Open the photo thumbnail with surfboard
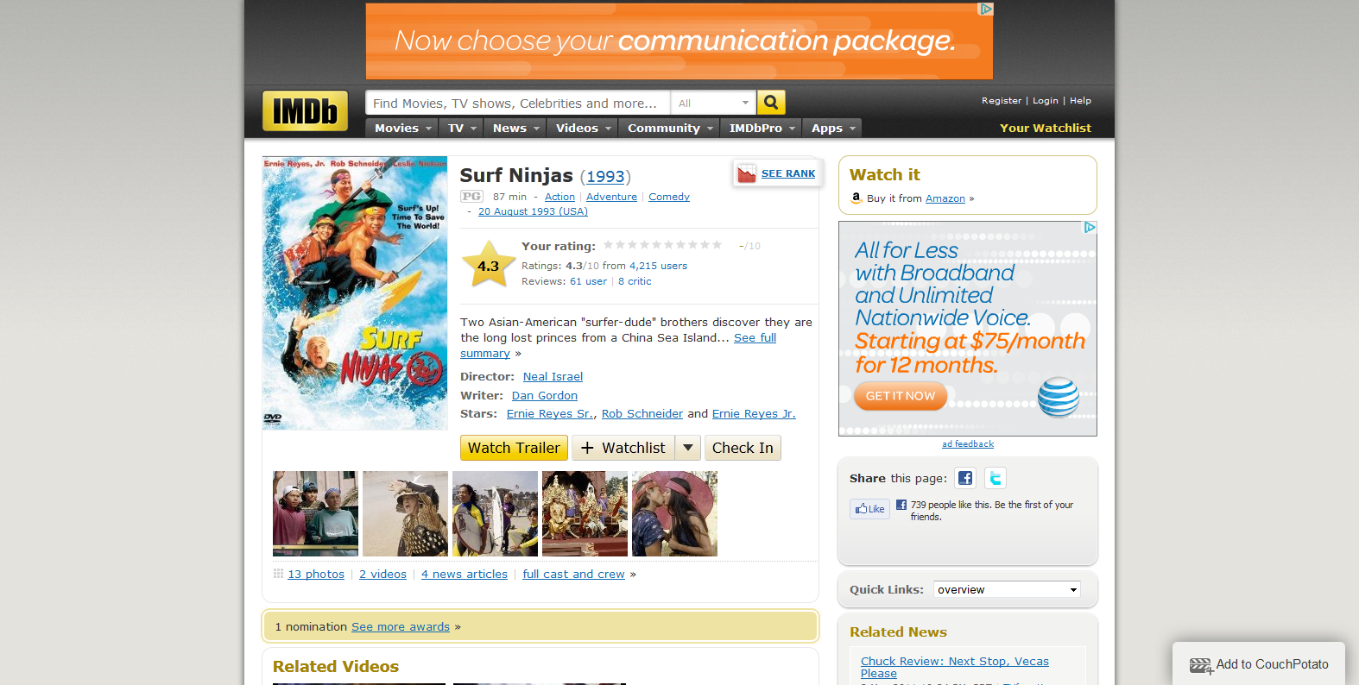This screenshot has width=1359, height=685. pyautogui.click(x=495, y=513)
